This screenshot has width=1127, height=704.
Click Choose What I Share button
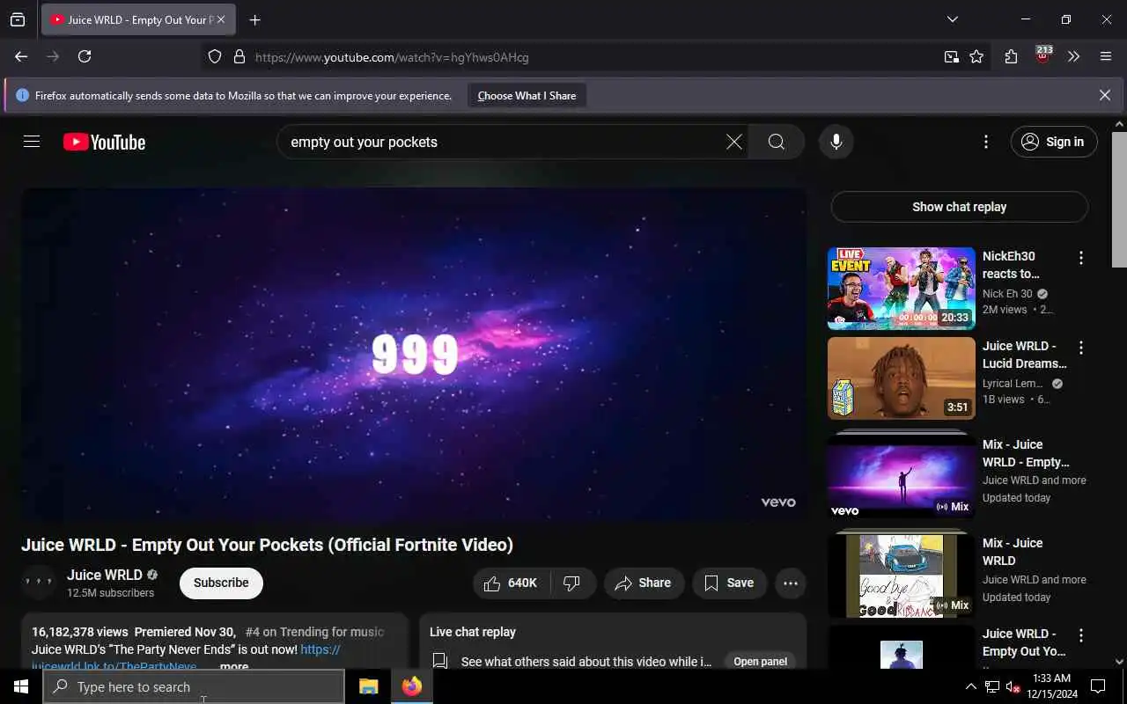click(527, 95)
